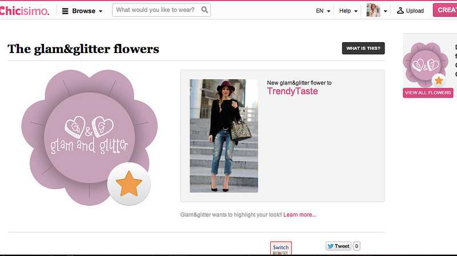Click the Upload hanger icon
This screenshot has width=457, height=256.
400,10
